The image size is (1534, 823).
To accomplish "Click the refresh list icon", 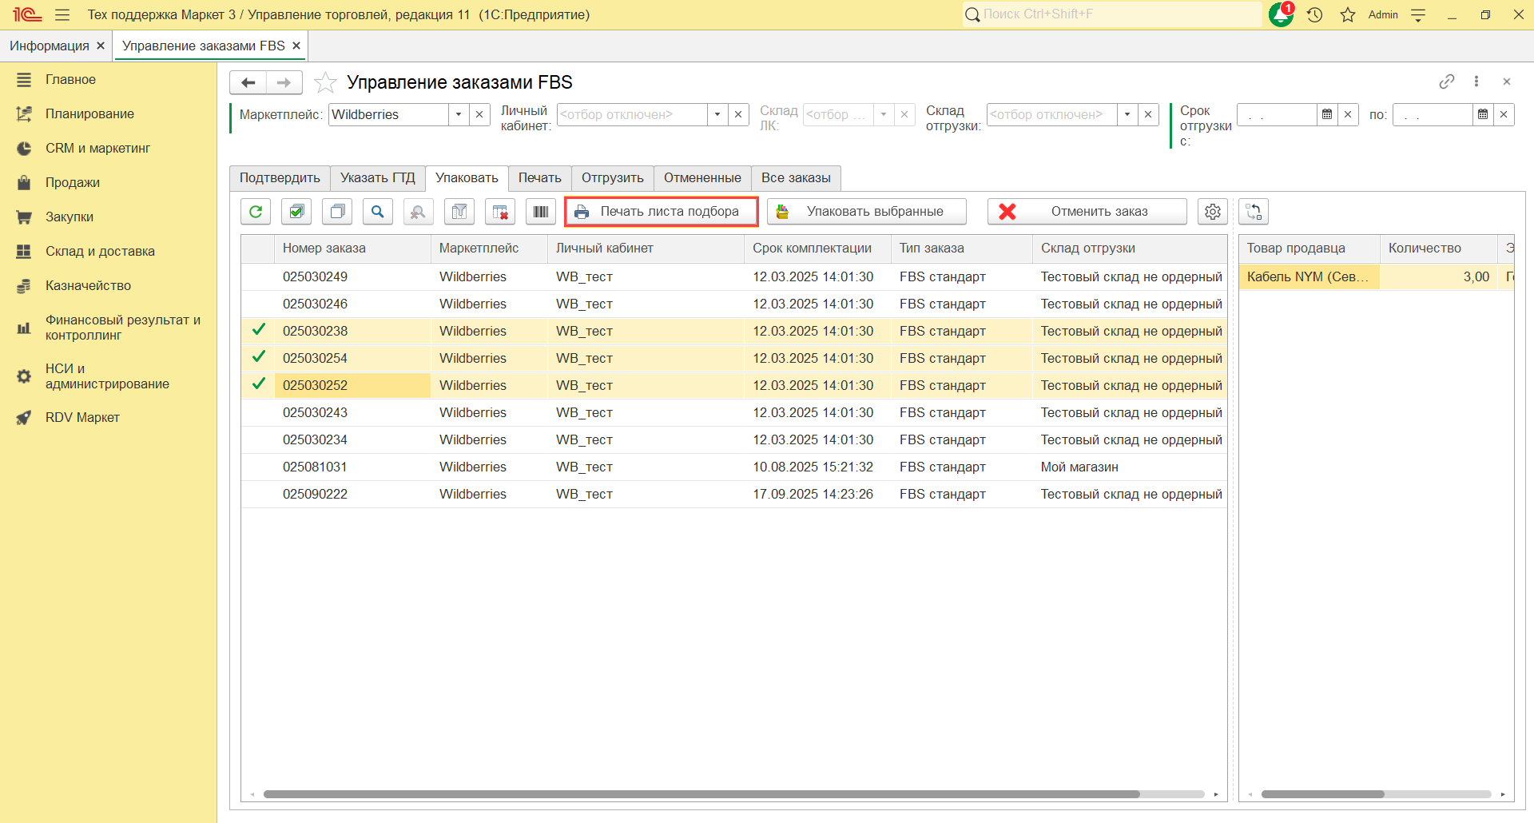I will click(x=256, y=212).
